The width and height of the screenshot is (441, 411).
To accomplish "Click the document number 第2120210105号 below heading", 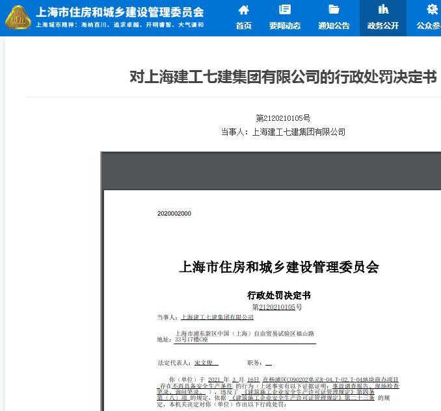I will coord(283,118).
